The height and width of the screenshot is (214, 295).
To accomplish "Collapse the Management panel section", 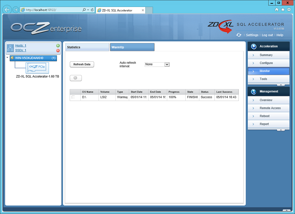I will 281,130.
